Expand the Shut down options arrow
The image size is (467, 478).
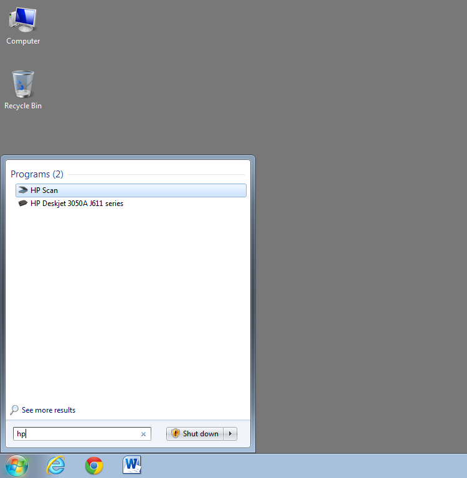tap(230, 434)
